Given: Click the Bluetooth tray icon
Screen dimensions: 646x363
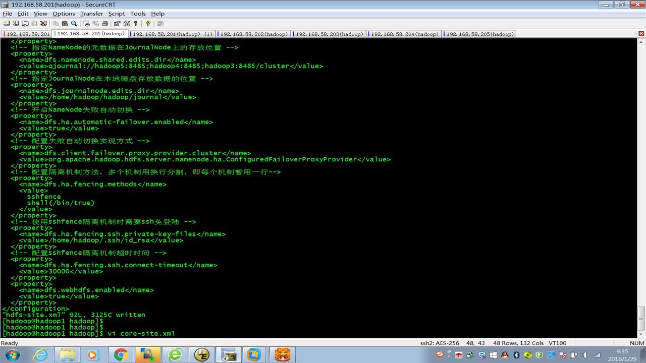Looking at the screenshot, I should pos(517,355).
